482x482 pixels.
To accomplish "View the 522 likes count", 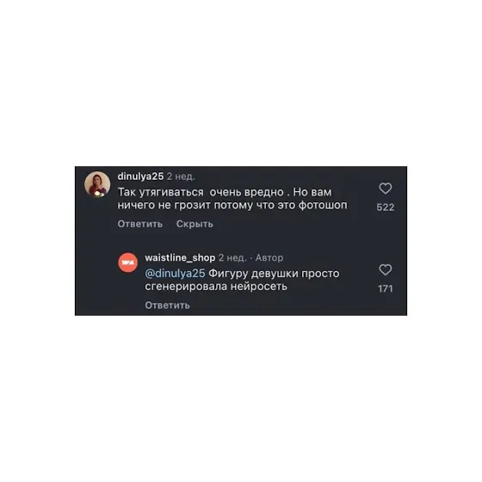I will click(386, 207).
